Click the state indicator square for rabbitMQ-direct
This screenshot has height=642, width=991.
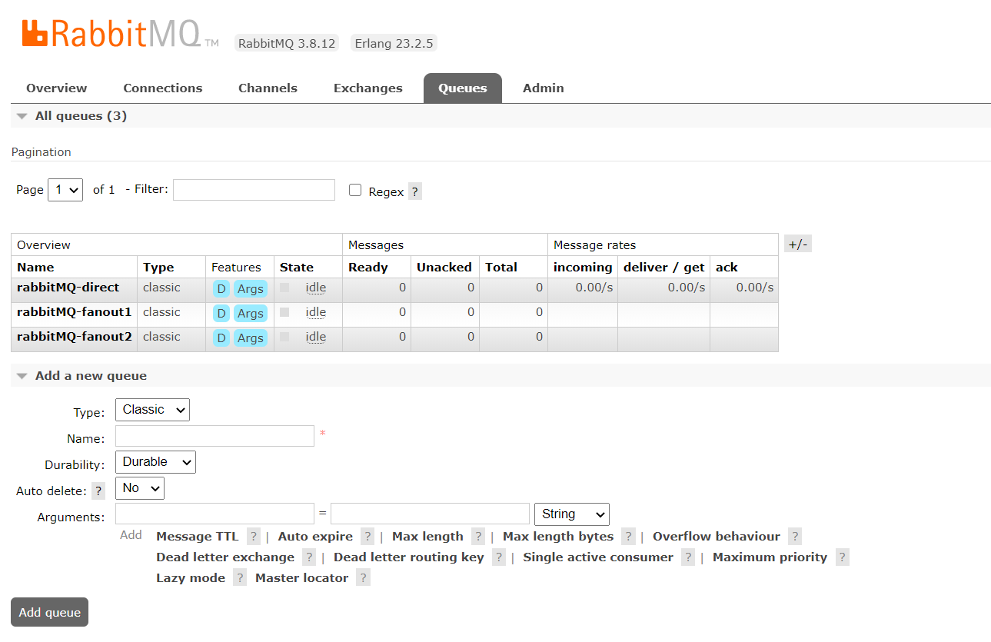[284, 288]
